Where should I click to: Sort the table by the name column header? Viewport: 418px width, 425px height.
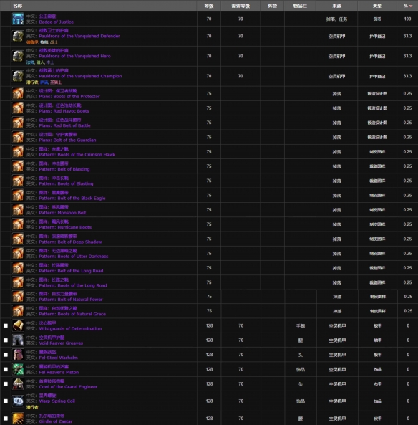(18, 6)
